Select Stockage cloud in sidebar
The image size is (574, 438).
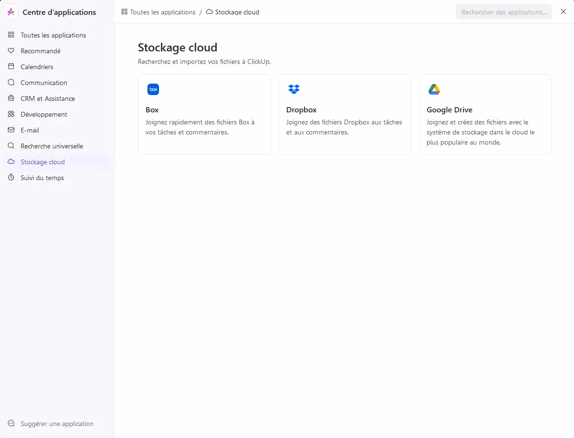pyautogui.click(x=42, y=162)
